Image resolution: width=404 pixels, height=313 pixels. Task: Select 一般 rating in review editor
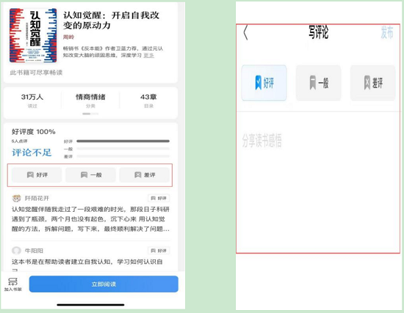point(319,83)
